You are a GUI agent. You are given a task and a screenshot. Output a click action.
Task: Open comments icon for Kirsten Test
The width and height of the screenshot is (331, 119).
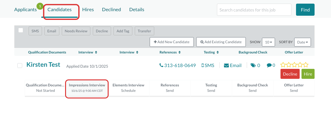pyautogui.click(x=271, y=65)
